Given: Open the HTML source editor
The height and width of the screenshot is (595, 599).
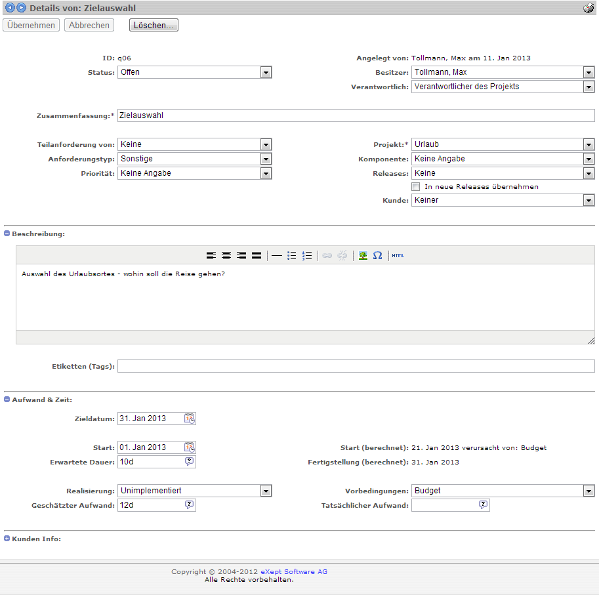Looking at the screenshot, I should coord(398,255).
